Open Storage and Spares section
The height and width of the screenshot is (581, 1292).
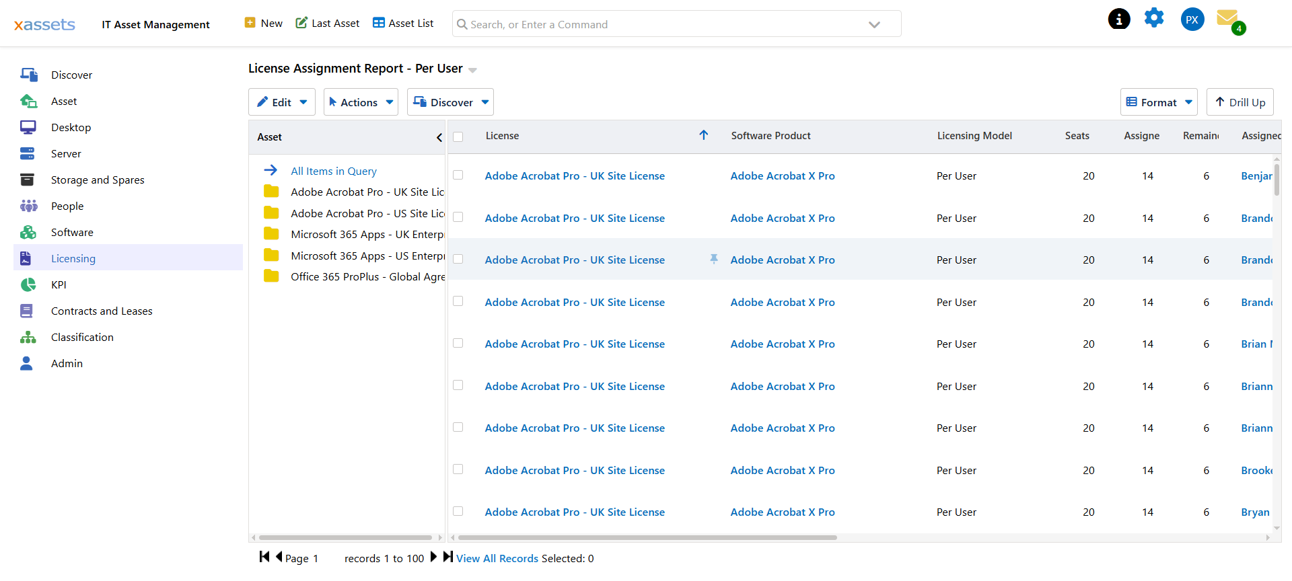point(98,180)
